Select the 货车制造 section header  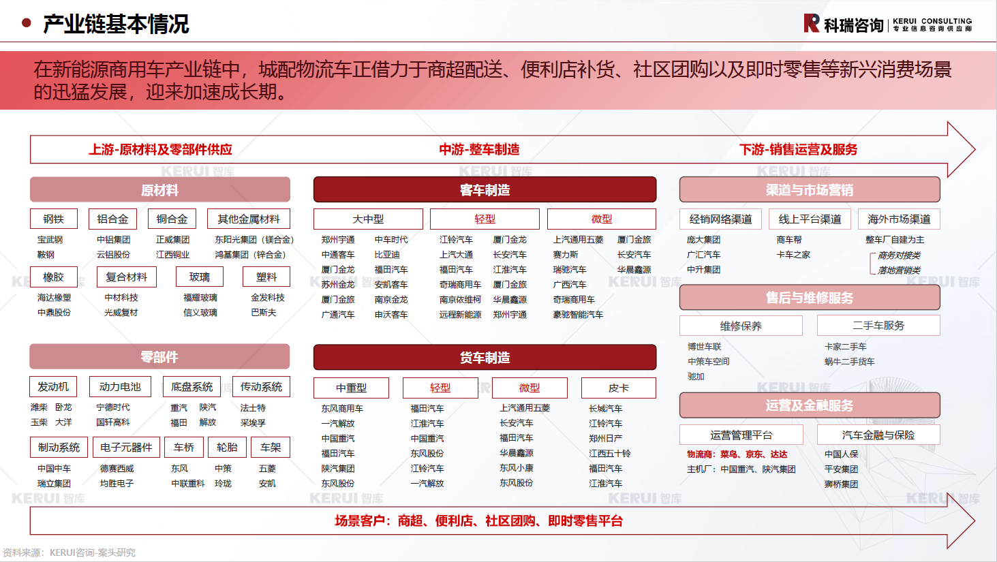coord(485,358)
